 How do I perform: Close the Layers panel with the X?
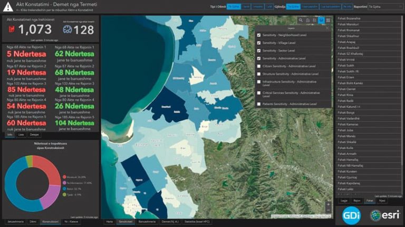(x=327, y=28)
